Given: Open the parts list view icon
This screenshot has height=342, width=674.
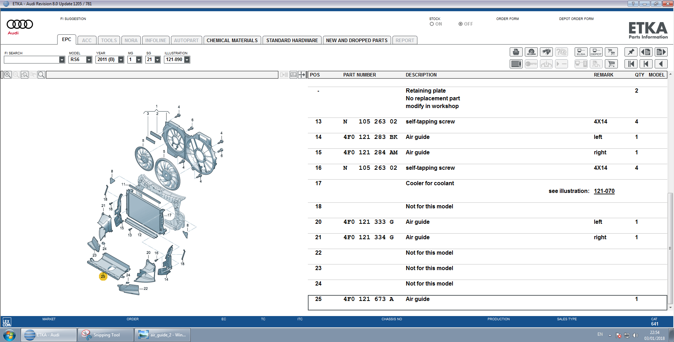Looking at the screenshot, I should [516, 64].
